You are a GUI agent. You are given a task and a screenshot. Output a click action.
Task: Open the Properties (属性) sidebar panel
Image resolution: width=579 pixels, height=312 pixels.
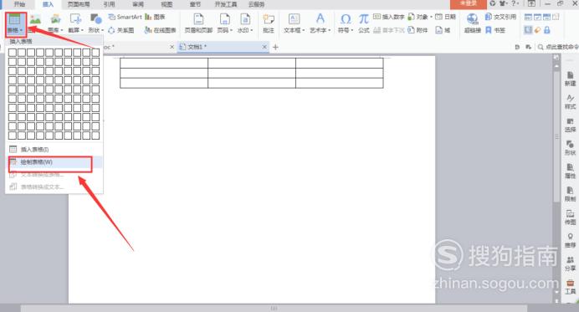click(570, 171)
